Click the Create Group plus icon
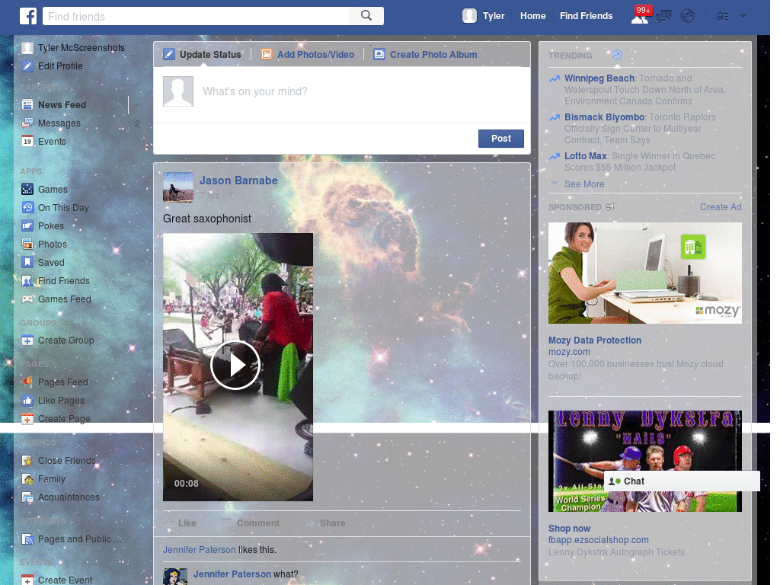 pos(27,340)
